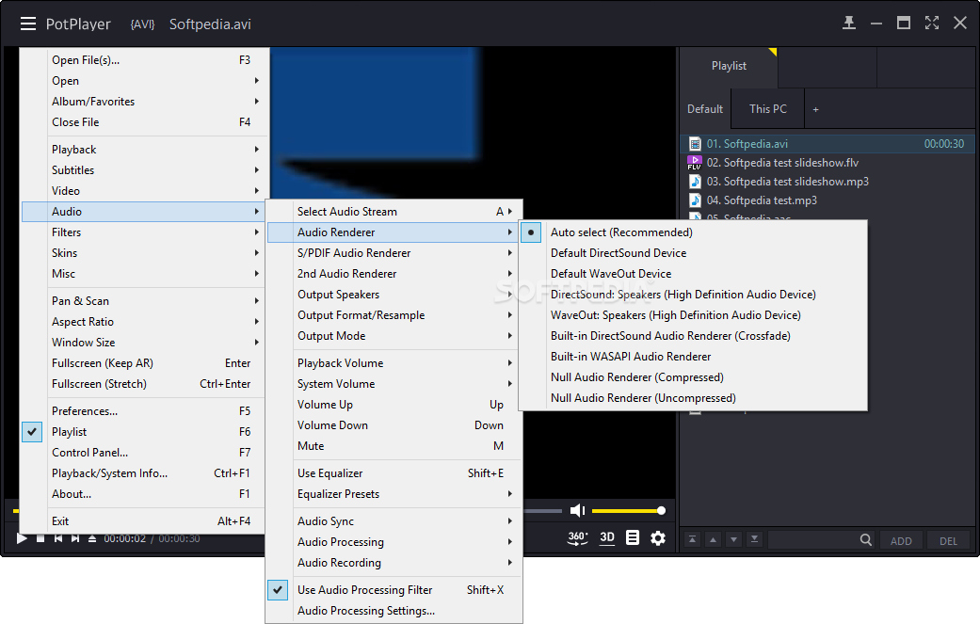Screen dimensions: 980x624
Task: Add a new playlist tab with plus
Action: pos(815,109)
